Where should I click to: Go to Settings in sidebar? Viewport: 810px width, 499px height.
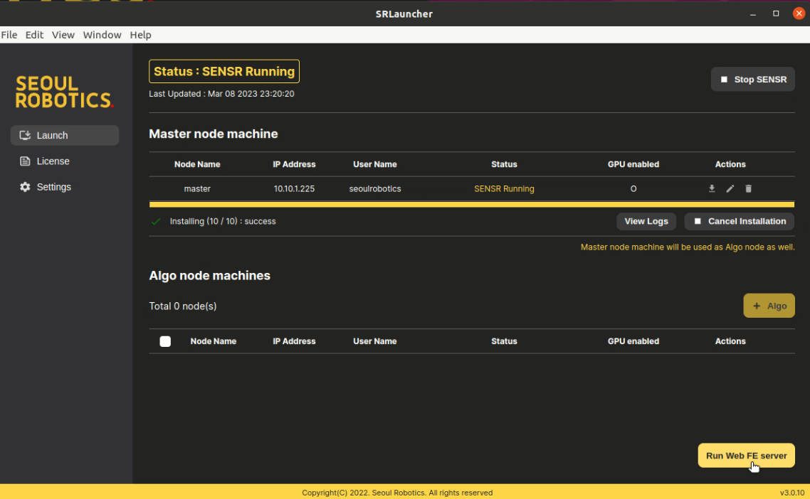[x=65, y=187]
